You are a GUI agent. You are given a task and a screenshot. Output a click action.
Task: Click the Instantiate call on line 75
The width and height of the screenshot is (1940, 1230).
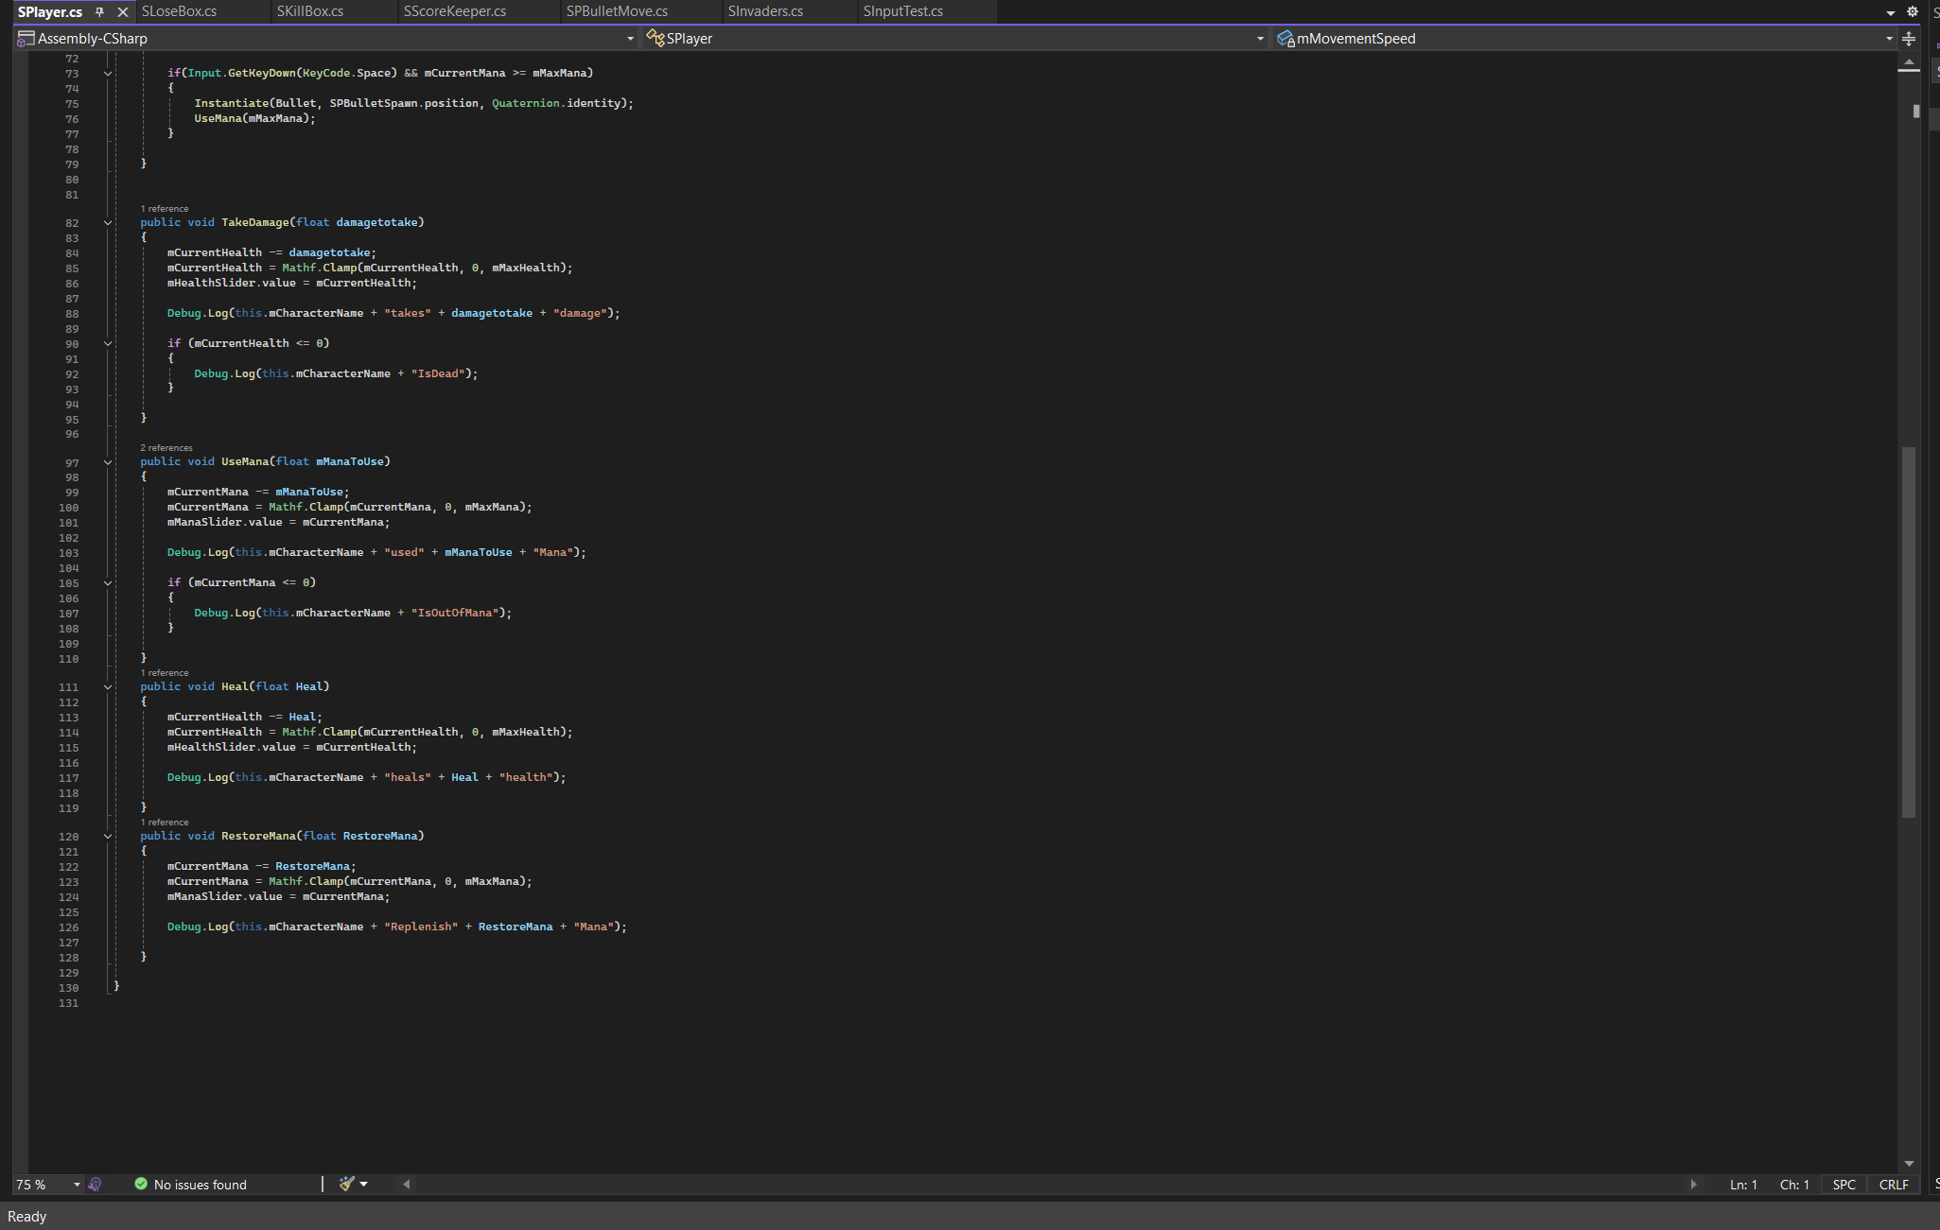(232, 103)
